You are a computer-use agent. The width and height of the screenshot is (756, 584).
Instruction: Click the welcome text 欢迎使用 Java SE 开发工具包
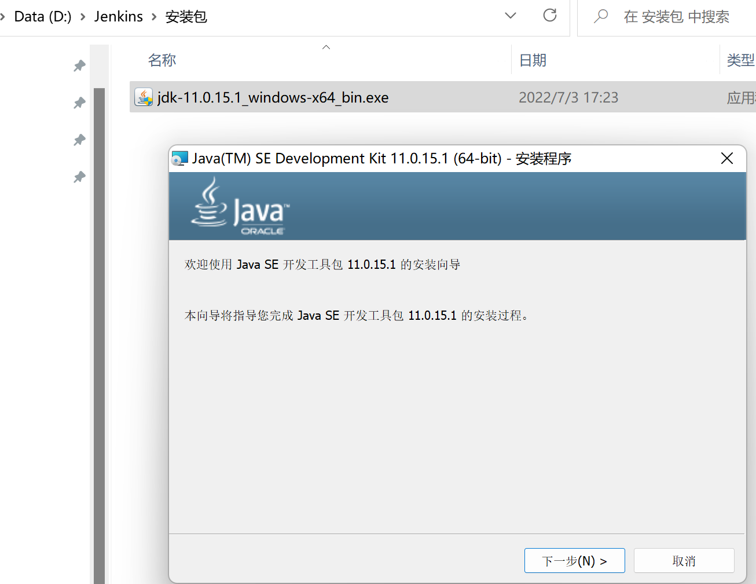tap(322, 264)
